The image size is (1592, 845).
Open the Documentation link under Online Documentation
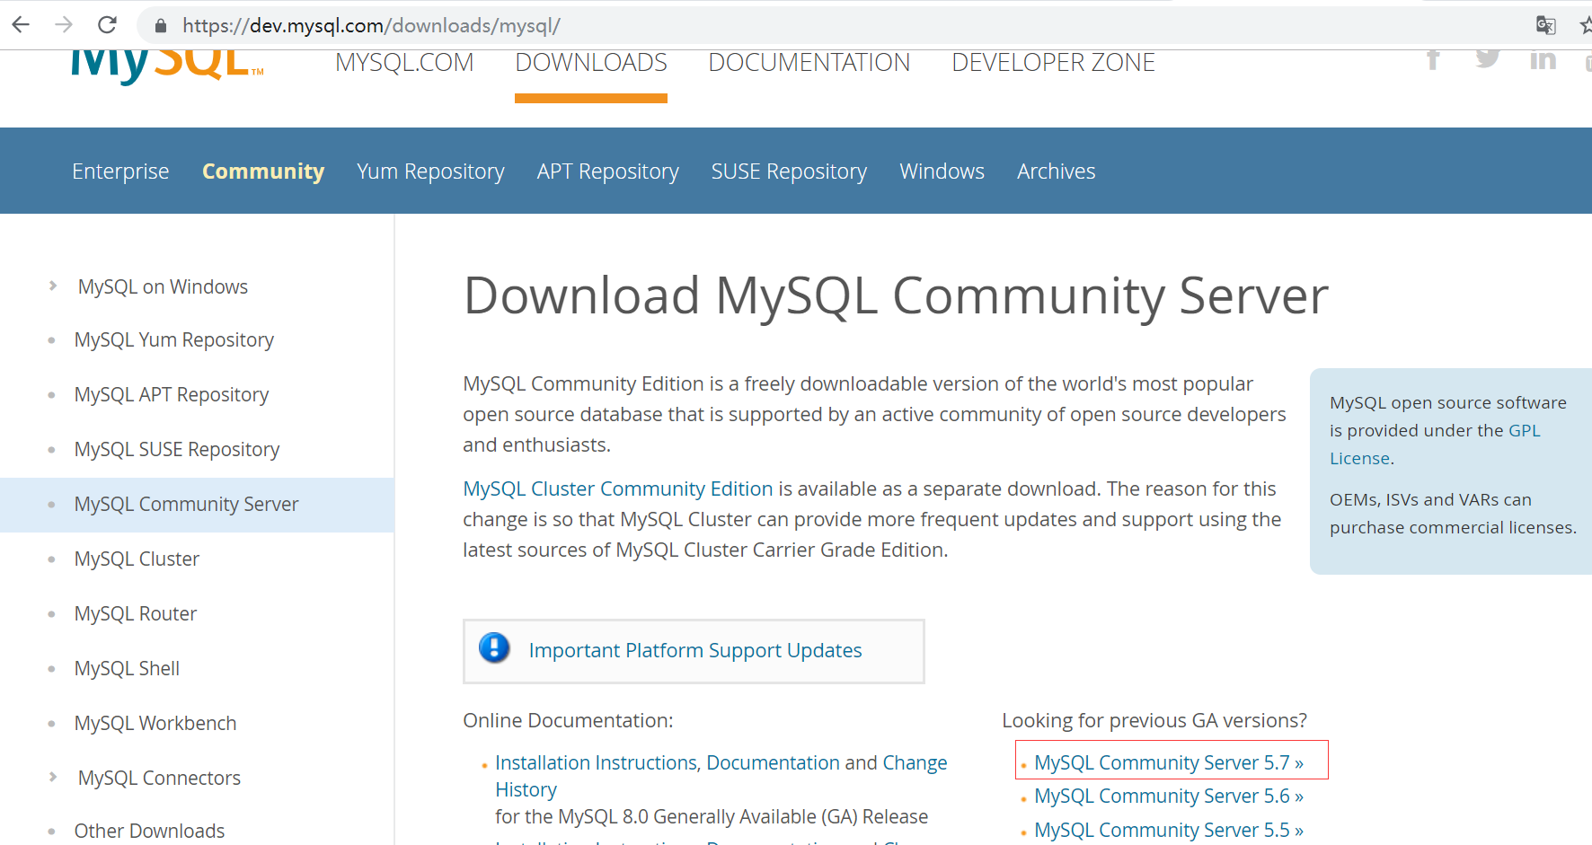(x=773, y=762)
